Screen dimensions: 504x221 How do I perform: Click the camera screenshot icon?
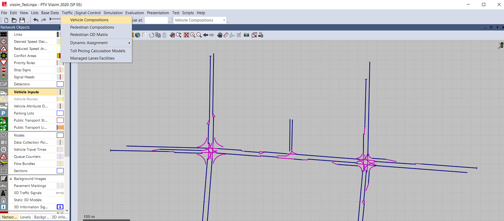coord(246,35)
